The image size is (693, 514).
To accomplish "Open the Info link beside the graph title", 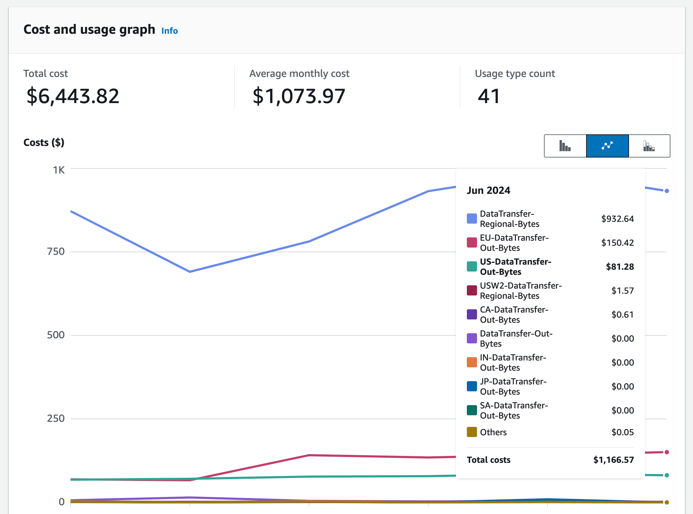I will point(169,31).
